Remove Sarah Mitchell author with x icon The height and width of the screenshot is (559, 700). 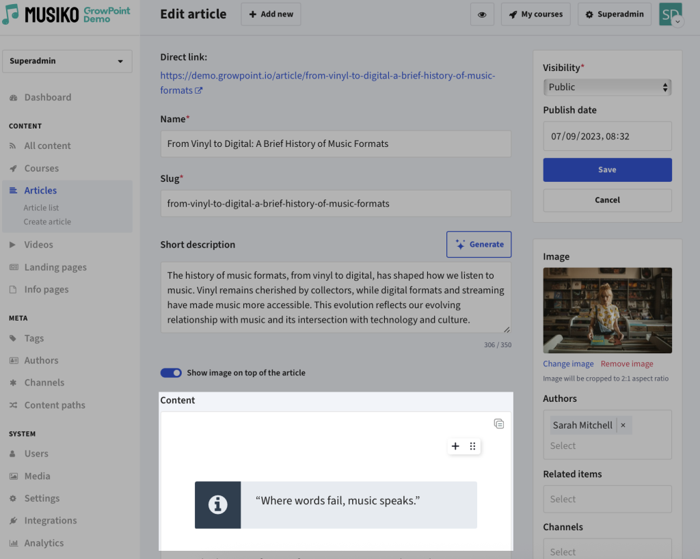point(623,425)
